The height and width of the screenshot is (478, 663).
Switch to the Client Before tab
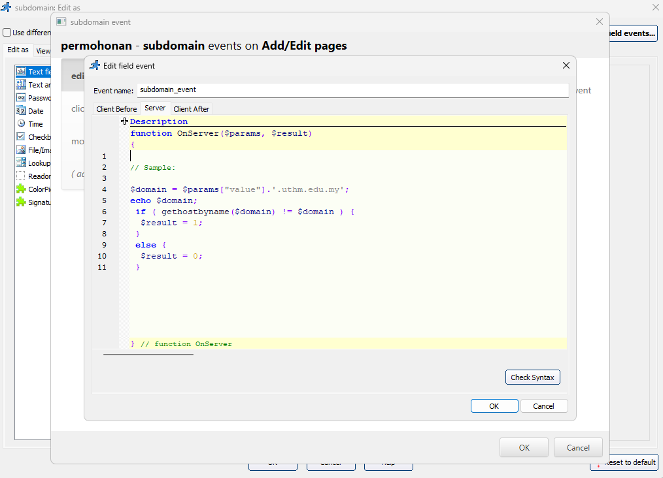coord(116,108)
